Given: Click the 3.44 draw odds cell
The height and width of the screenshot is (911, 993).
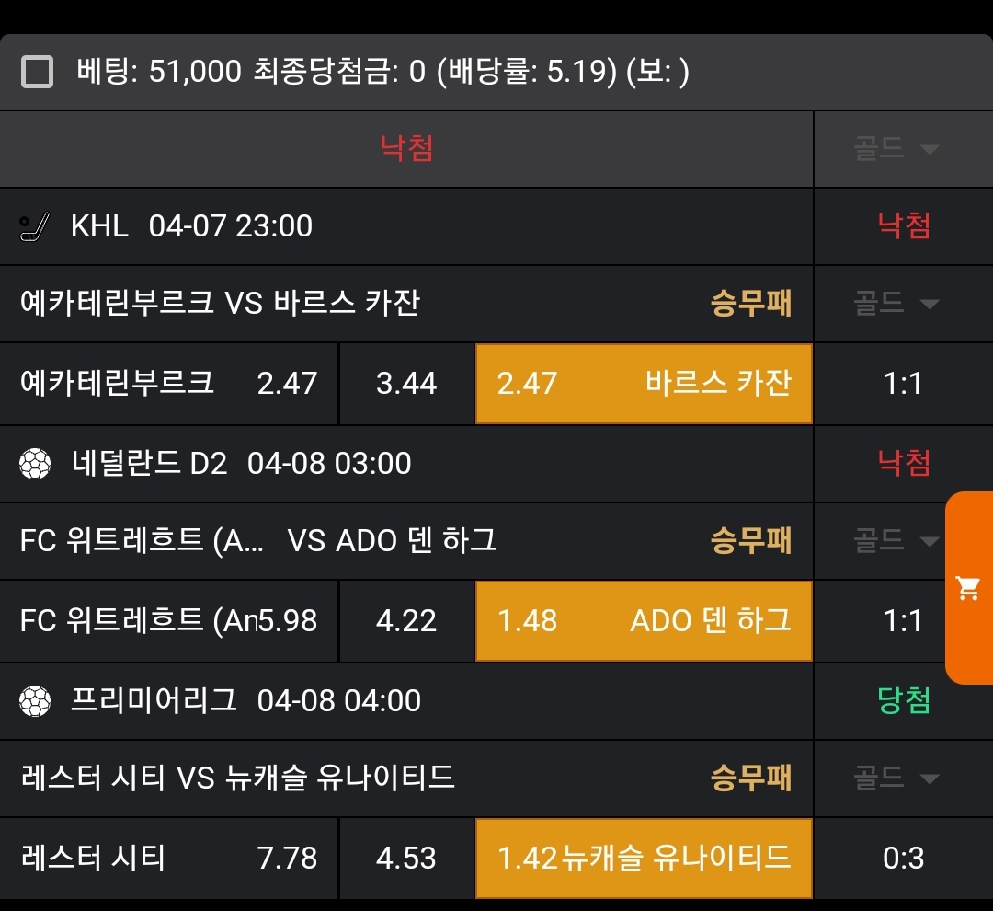Looking at the screenshot, I should [x=406, y=384].
